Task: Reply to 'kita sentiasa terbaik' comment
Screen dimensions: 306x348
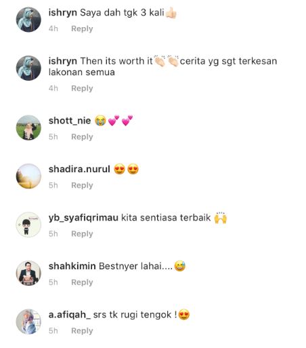Action: coord(82,234)
